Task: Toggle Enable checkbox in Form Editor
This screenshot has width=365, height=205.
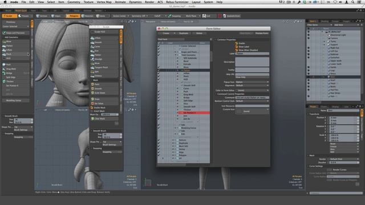Action: (237, 43)
